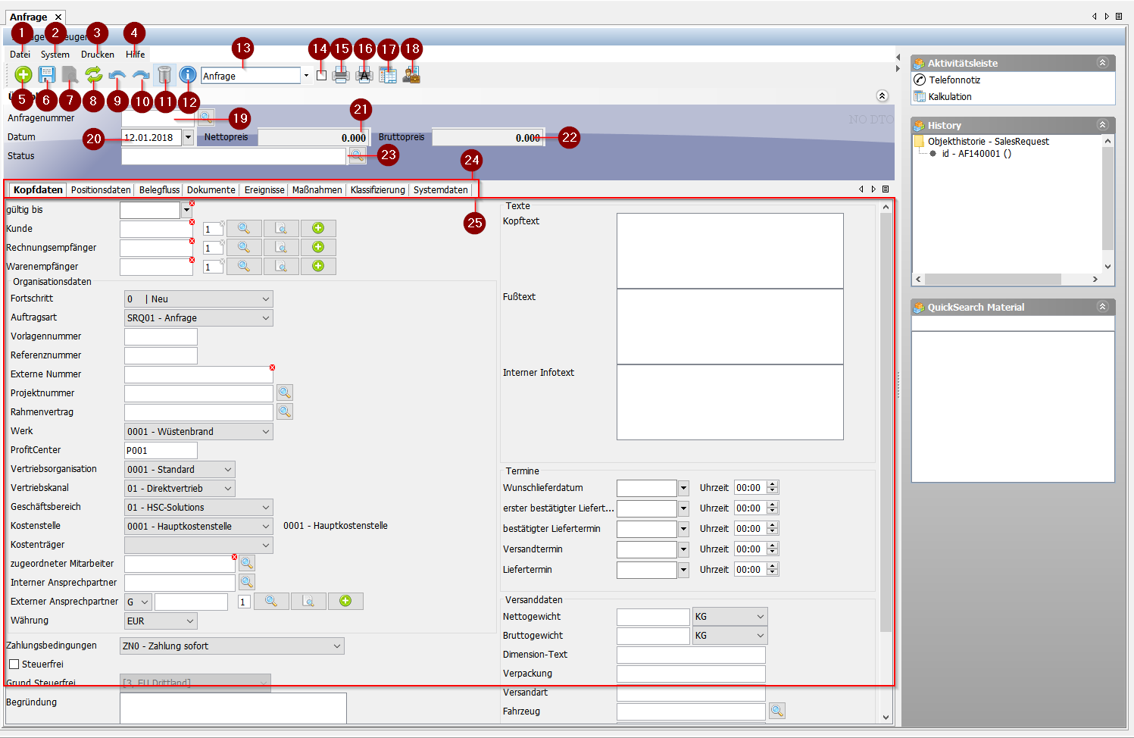Switch to the Positionsdaten tab

click(x=101, y=190)
